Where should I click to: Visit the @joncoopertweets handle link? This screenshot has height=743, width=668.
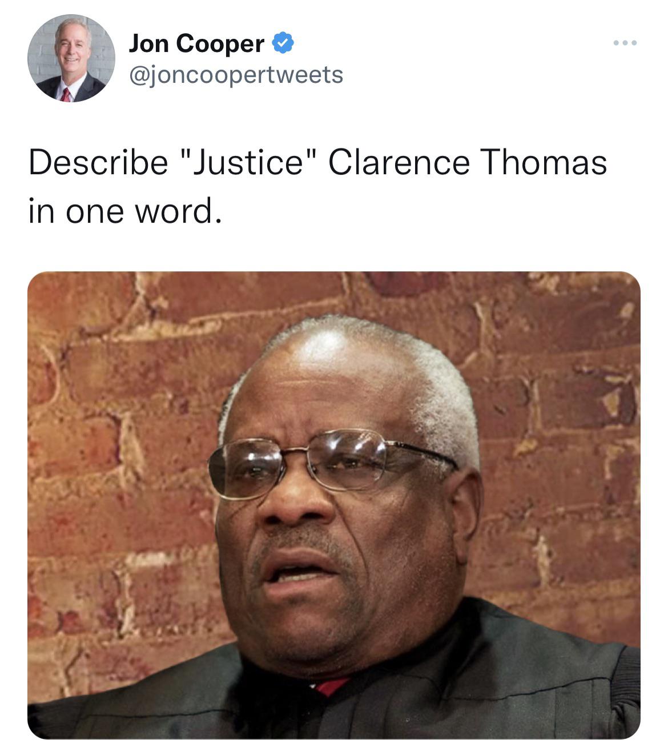(x=236, y=75)
